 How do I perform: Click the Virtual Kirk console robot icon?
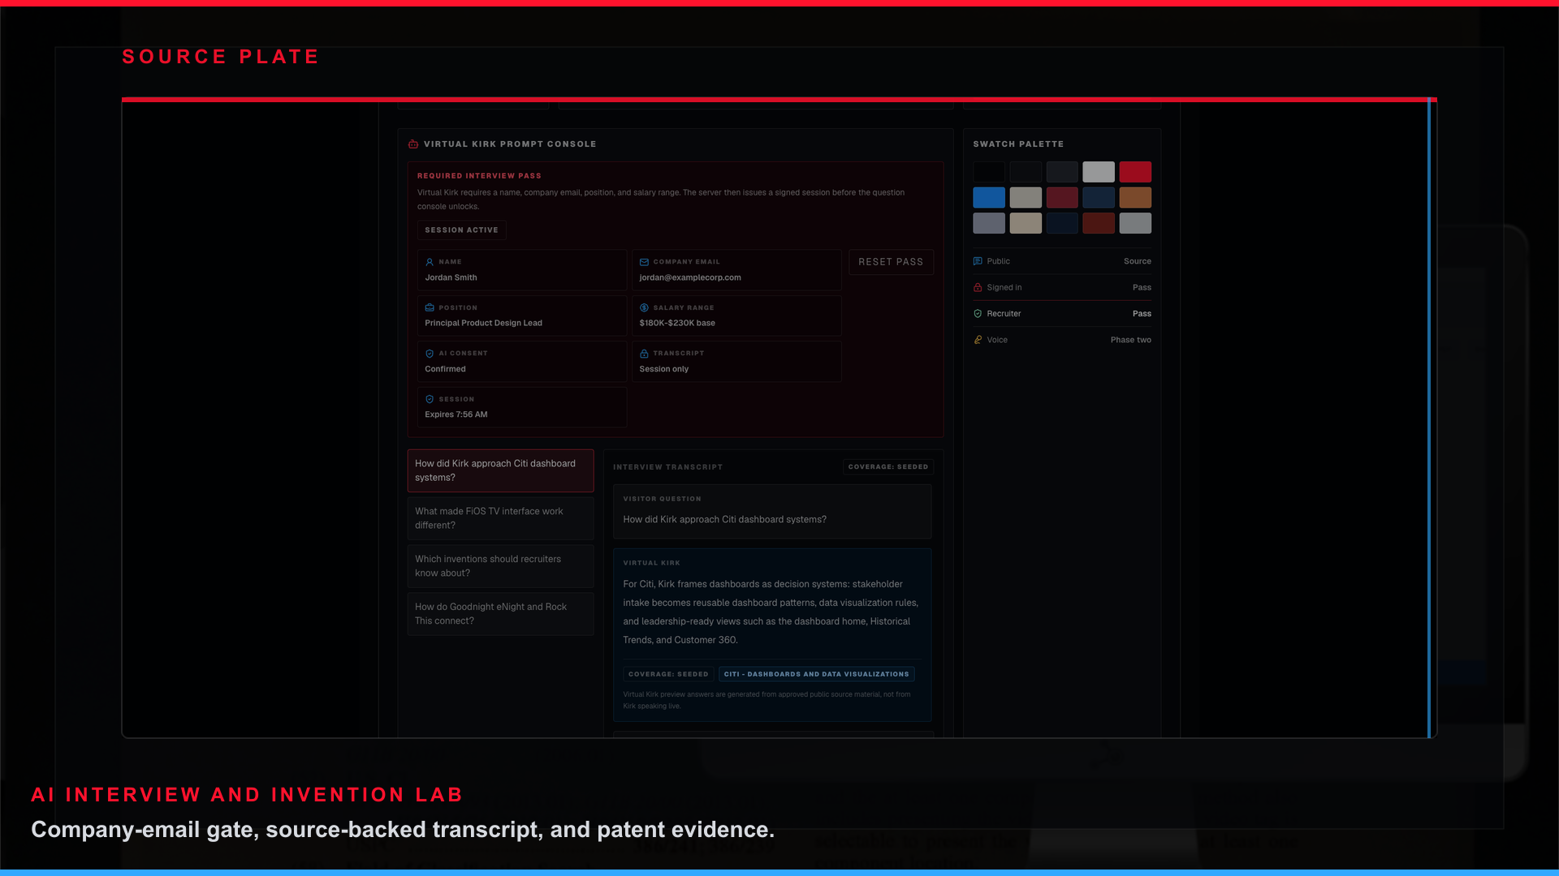[x=413, y=144]
